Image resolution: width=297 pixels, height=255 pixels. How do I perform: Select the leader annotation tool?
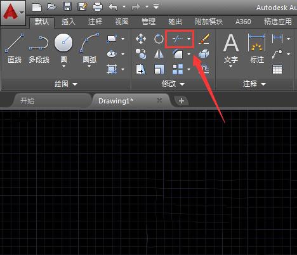[277, 54]
